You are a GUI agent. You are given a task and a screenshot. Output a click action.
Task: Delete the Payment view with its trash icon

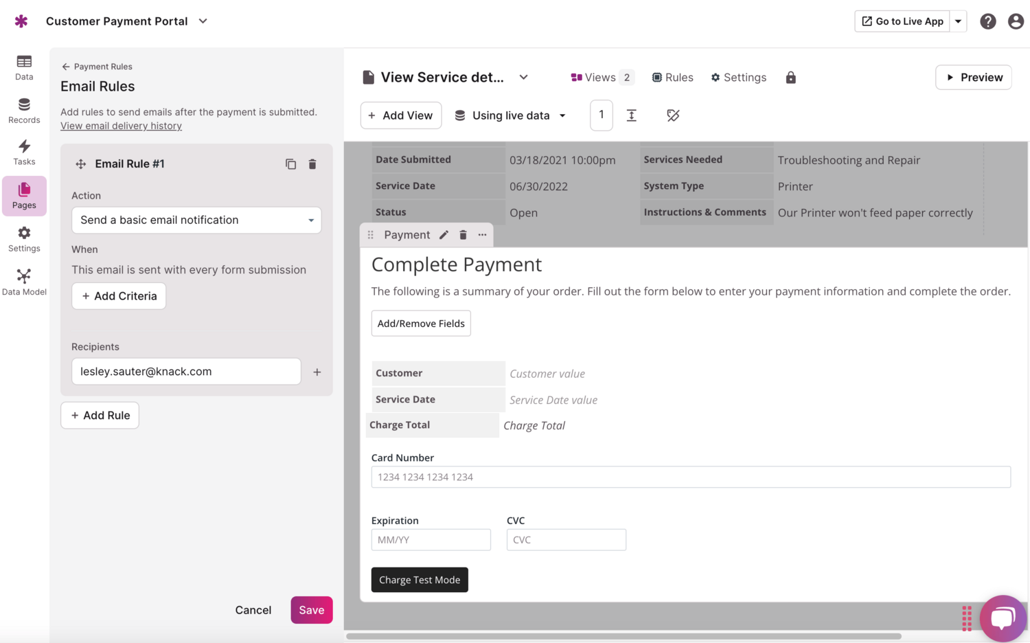point(463,234)
